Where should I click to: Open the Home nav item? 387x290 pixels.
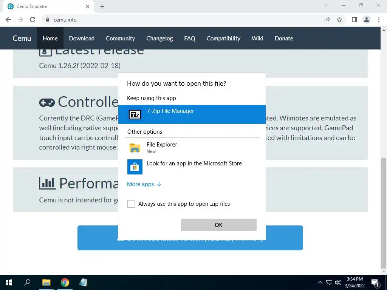(x=50, y=38)
